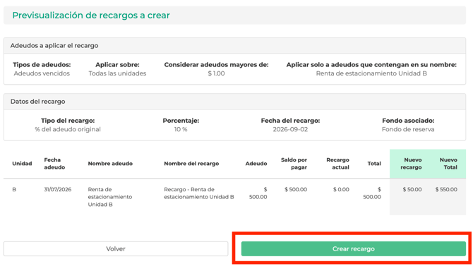473x276 pixels.
Task: Click the Crear recargo button
Action: coord(353,248)
